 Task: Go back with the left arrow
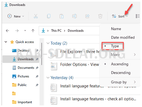tap(8, 31)
